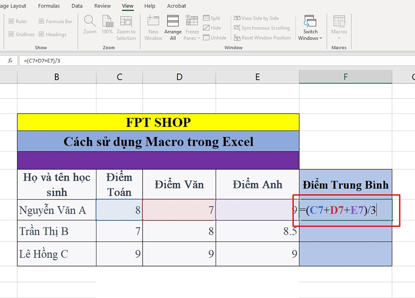
Task: Switch to the Review tab
Action: click(102, 6)
